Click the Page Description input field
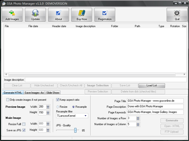The height and width of the screenshot is (141, 189). click(x=155, y=106)
